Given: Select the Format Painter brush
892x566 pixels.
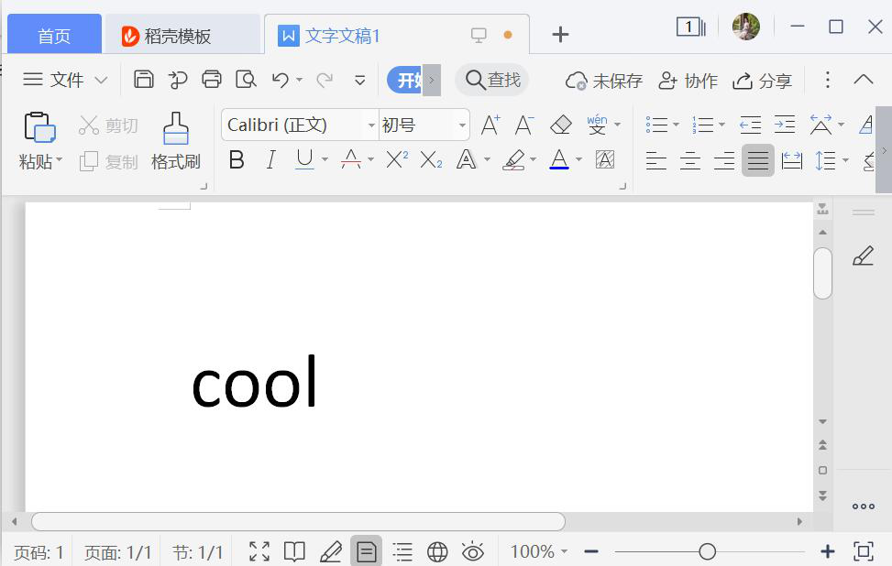Looking at the screenshot, I should [176, 128].
